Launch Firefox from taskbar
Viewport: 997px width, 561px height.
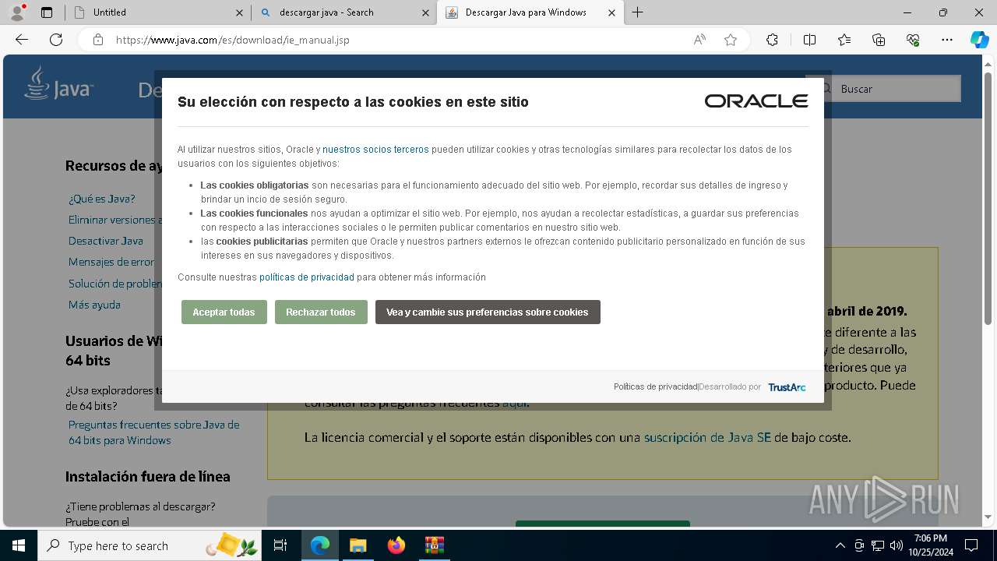click(x=396, y=545)
